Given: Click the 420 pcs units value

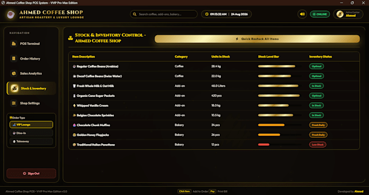Looking at the screenshot, I should click(x=217, y=96).
